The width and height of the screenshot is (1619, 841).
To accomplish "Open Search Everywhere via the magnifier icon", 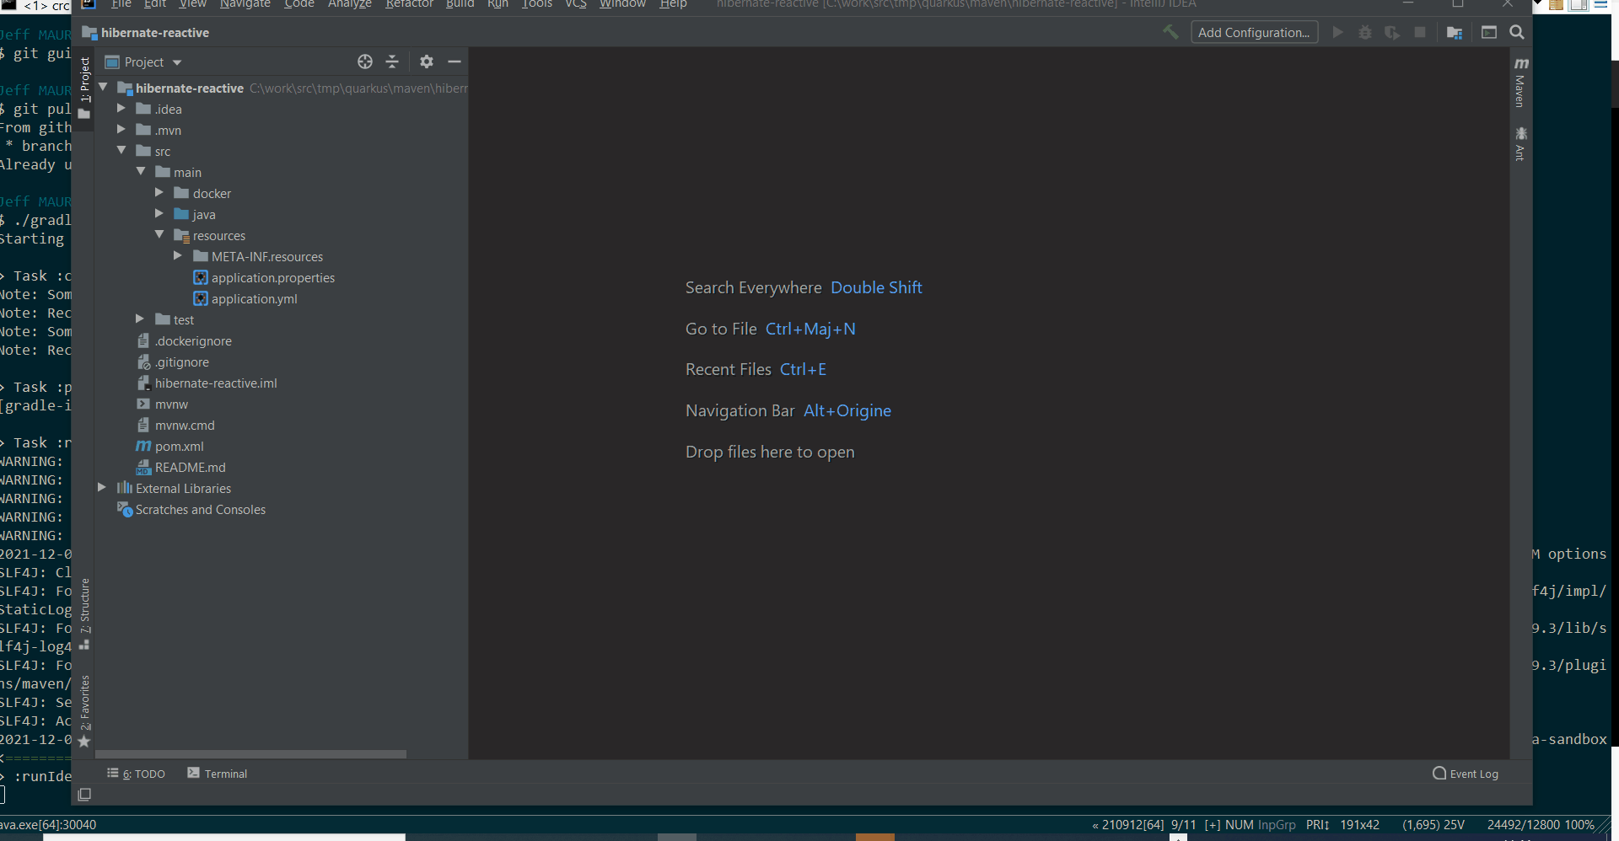I will click(1517, 32).
